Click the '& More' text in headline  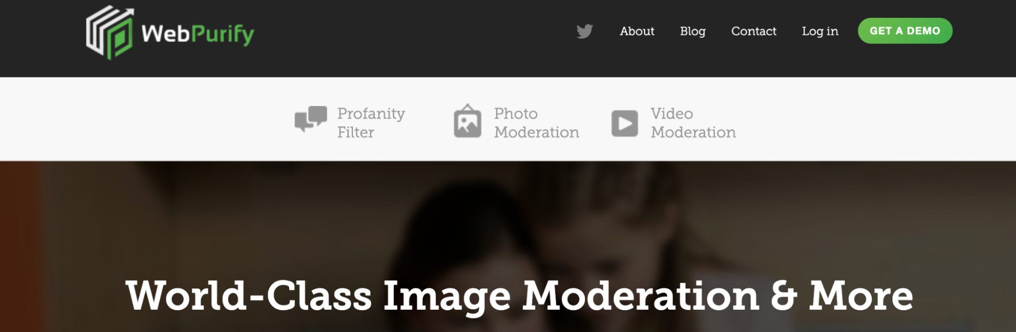coord(842,295)
